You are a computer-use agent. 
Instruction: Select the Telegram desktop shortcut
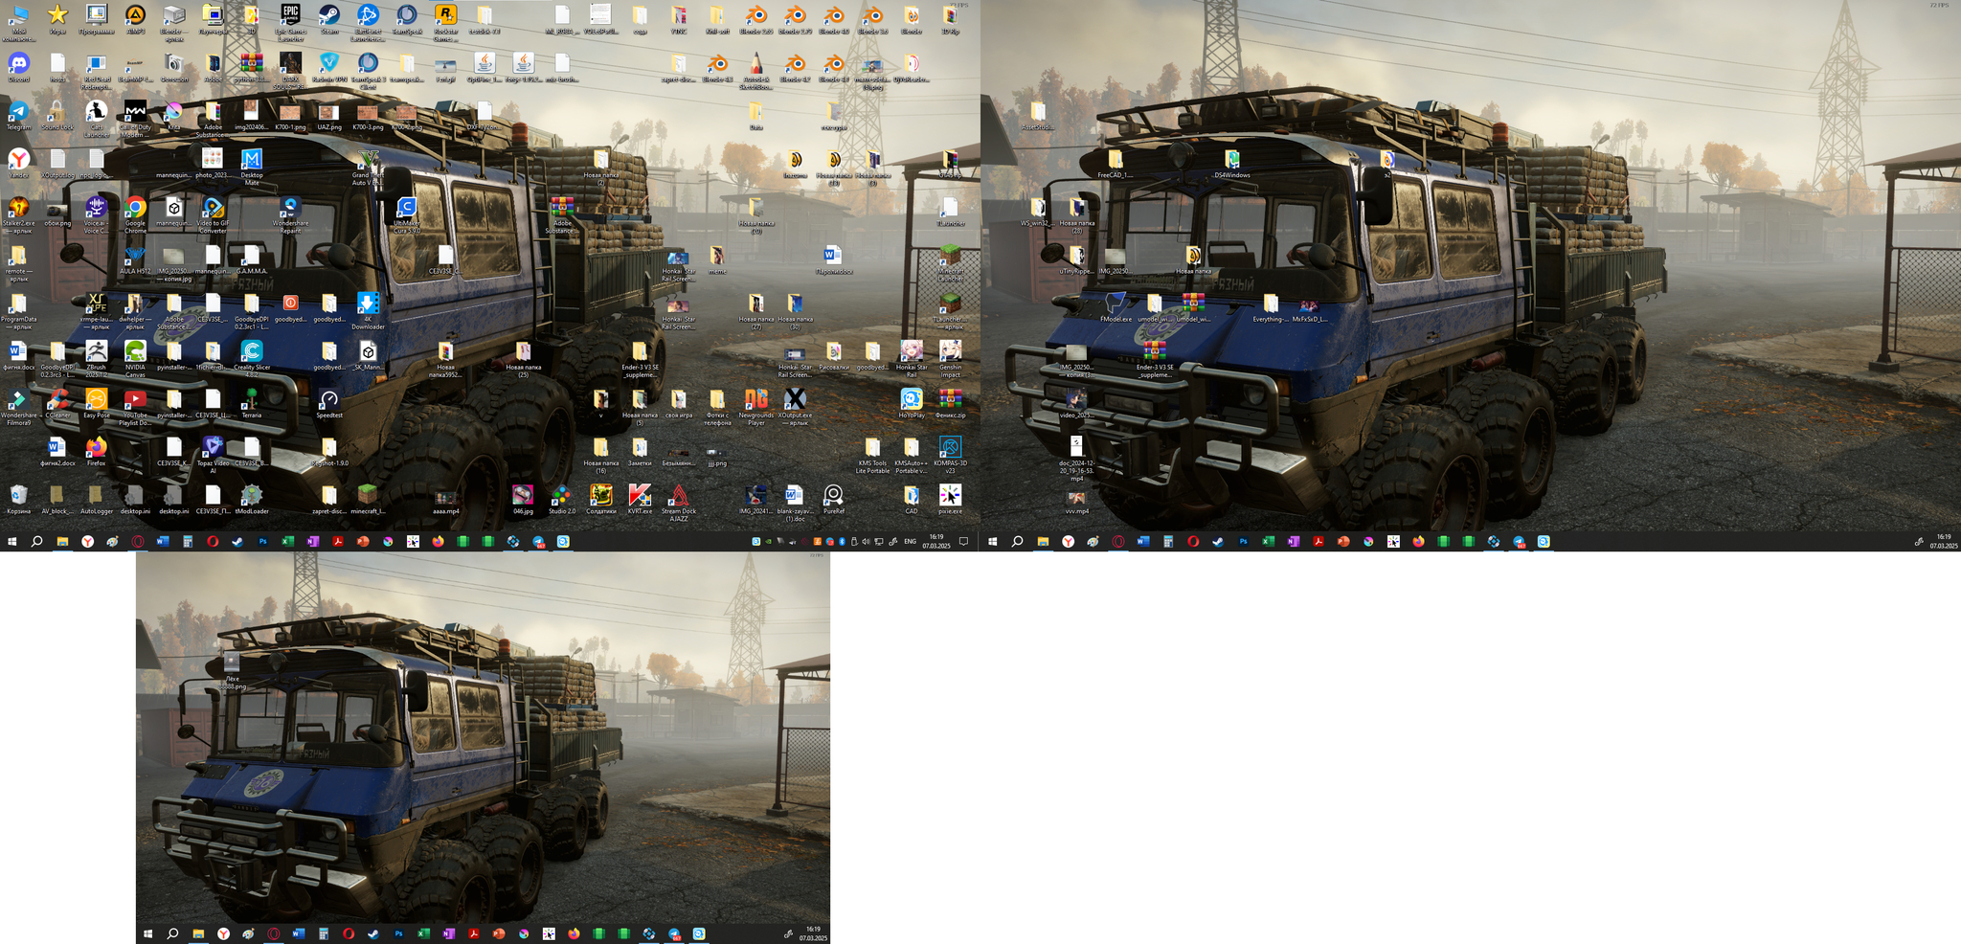coord(18,116)
